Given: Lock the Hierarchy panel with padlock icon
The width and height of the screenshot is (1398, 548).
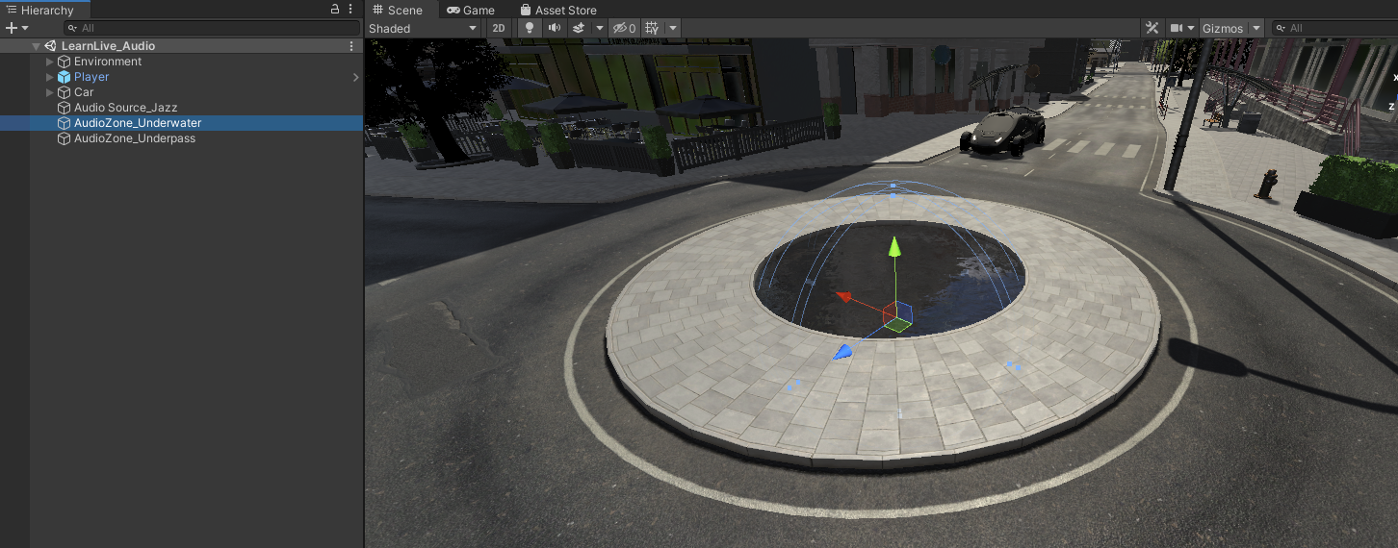Looking at the screenshot, I should pyautogui.click(x=335, y=9).
